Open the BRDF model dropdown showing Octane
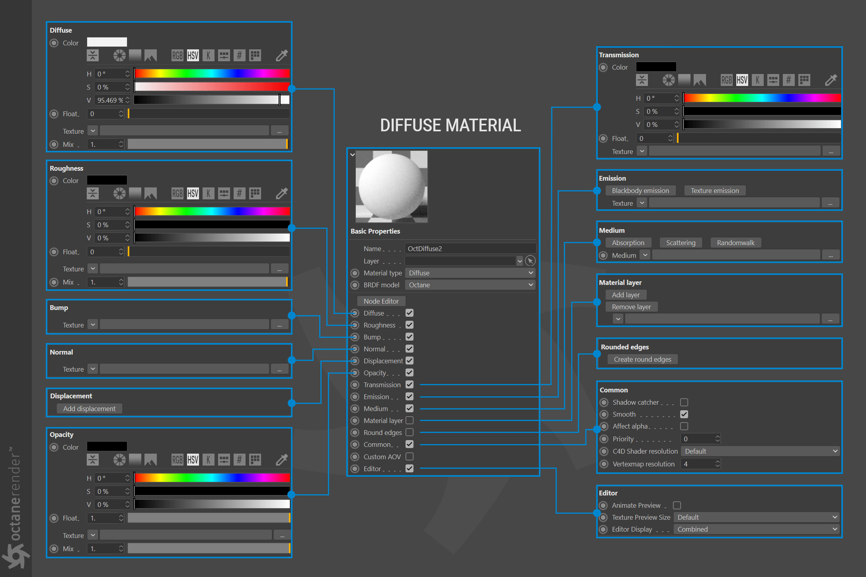The width and height of the screenshot is (866, 577). click(x=470, y=285)
